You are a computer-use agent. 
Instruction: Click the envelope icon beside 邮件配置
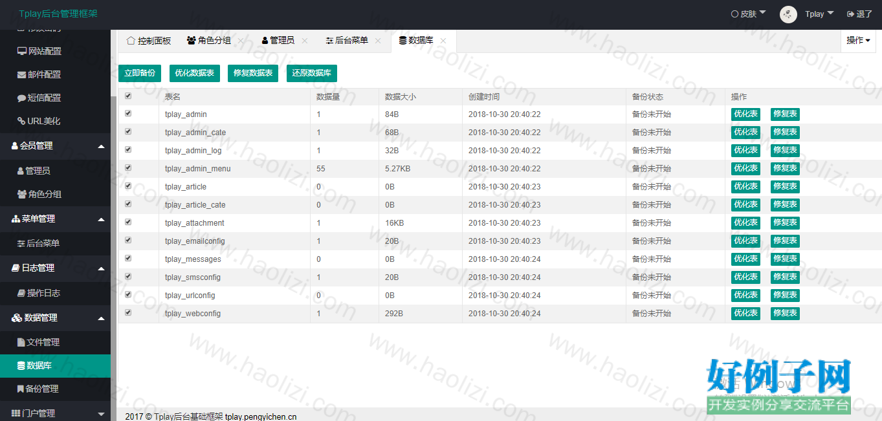tap(22, 74)
